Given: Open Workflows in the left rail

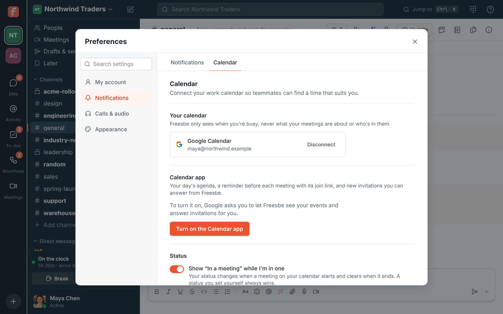Looking at the screenshot, I should tap(13, 164).
